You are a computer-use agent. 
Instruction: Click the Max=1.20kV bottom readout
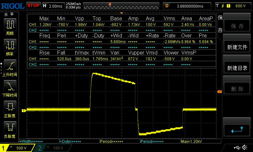(x=201, y=142)
